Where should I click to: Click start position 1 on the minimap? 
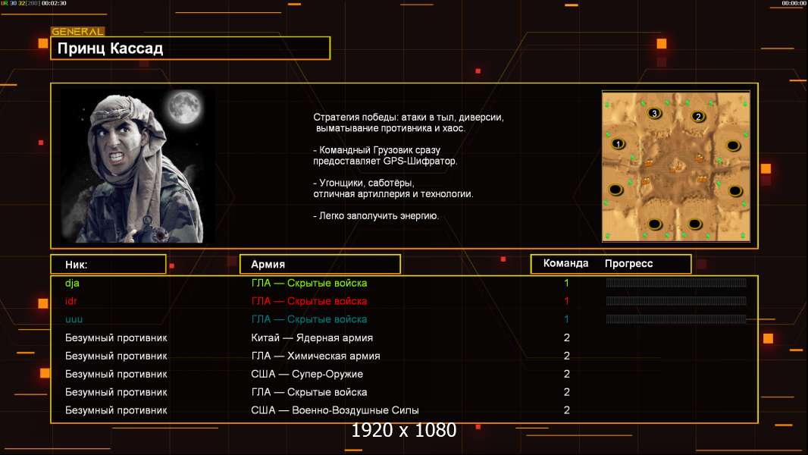[618, 144]
